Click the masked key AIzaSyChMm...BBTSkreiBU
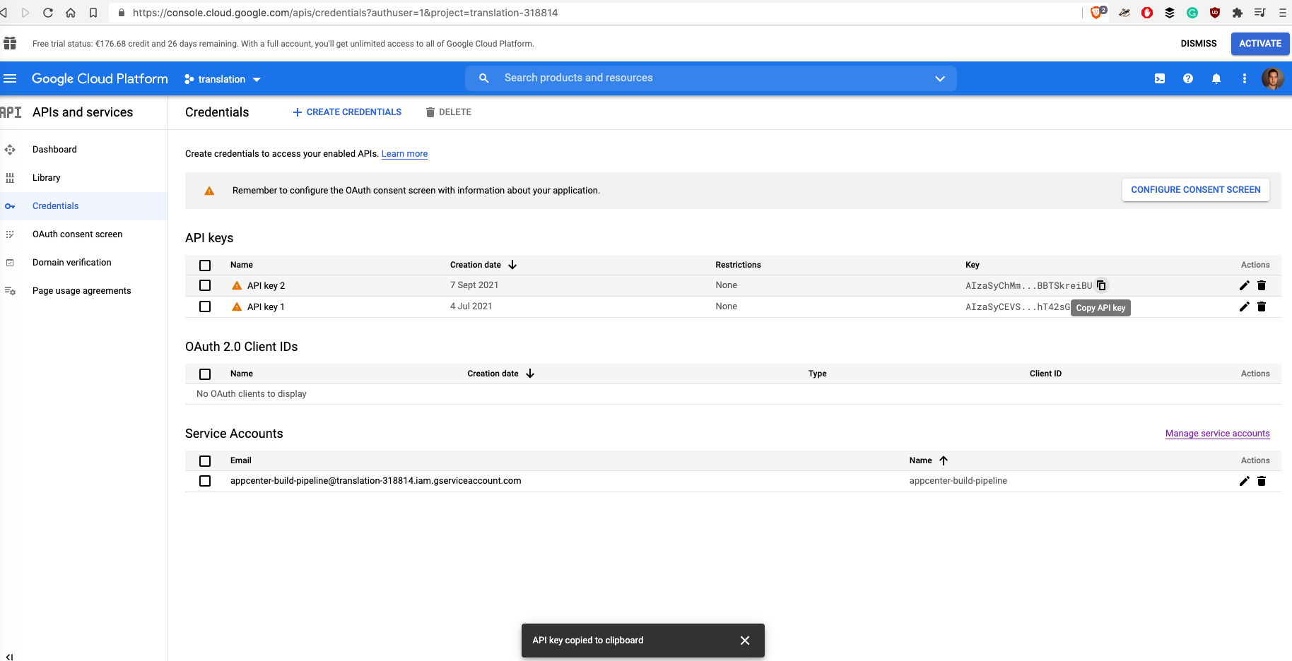The width and height of the screenshot is (1292, 661). pyautogui.click(x=1028, y=286)
